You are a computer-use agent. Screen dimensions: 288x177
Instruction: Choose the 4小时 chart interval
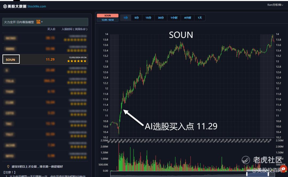pyautogui.click(x=187, y=18)
